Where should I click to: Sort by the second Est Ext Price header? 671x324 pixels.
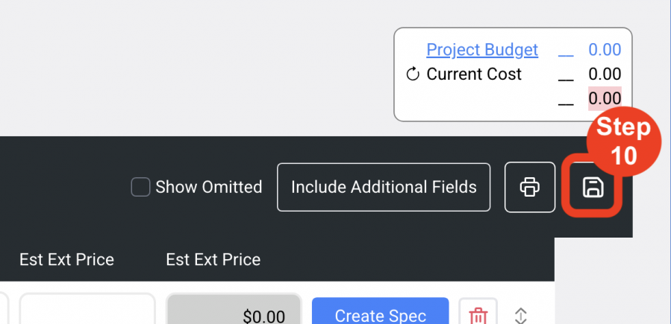pos(213,259)
